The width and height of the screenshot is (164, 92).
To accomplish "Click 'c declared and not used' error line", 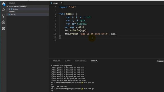I will point(68,76).
